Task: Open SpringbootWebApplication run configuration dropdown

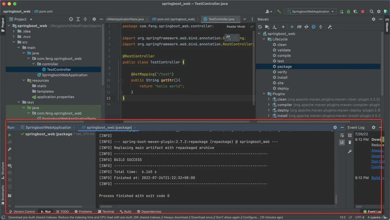Action: click(311, 11)
